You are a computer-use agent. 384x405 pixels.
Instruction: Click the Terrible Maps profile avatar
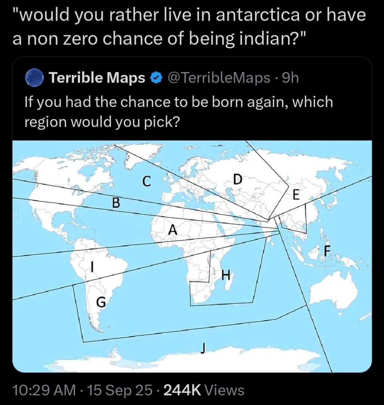34,78
